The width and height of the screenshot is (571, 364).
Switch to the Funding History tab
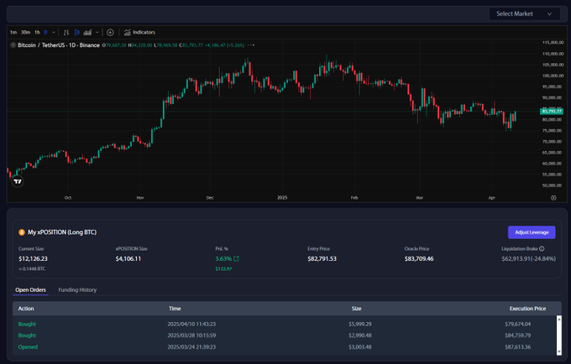click(x=77, y=289)
